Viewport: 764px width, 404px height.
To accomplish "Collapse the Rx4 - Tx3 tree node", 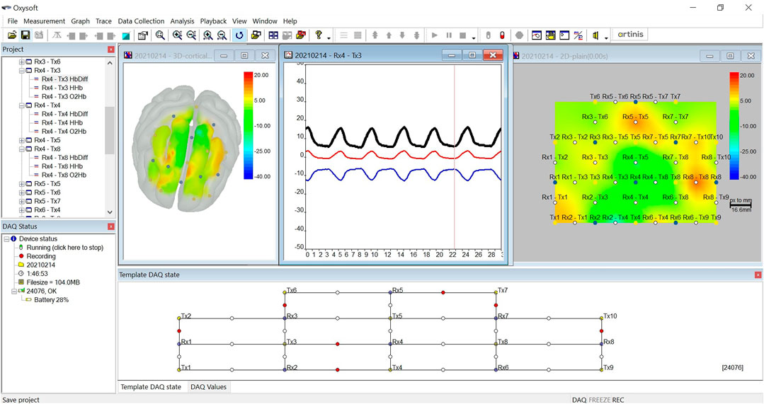I will click(21, 71).
